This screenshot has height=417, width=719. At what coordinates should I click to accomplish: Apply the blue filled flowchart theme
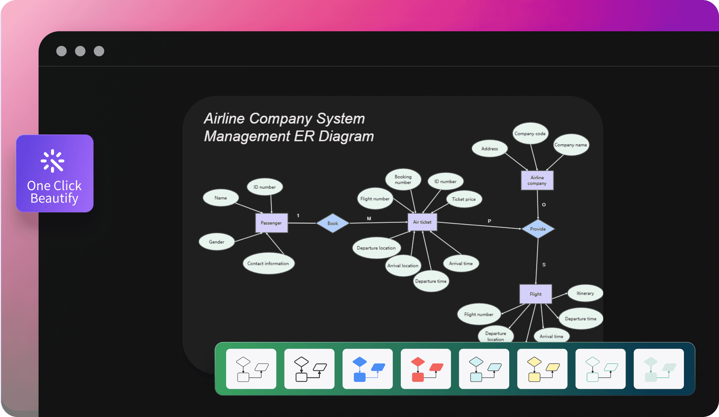[x=367, y=369]
